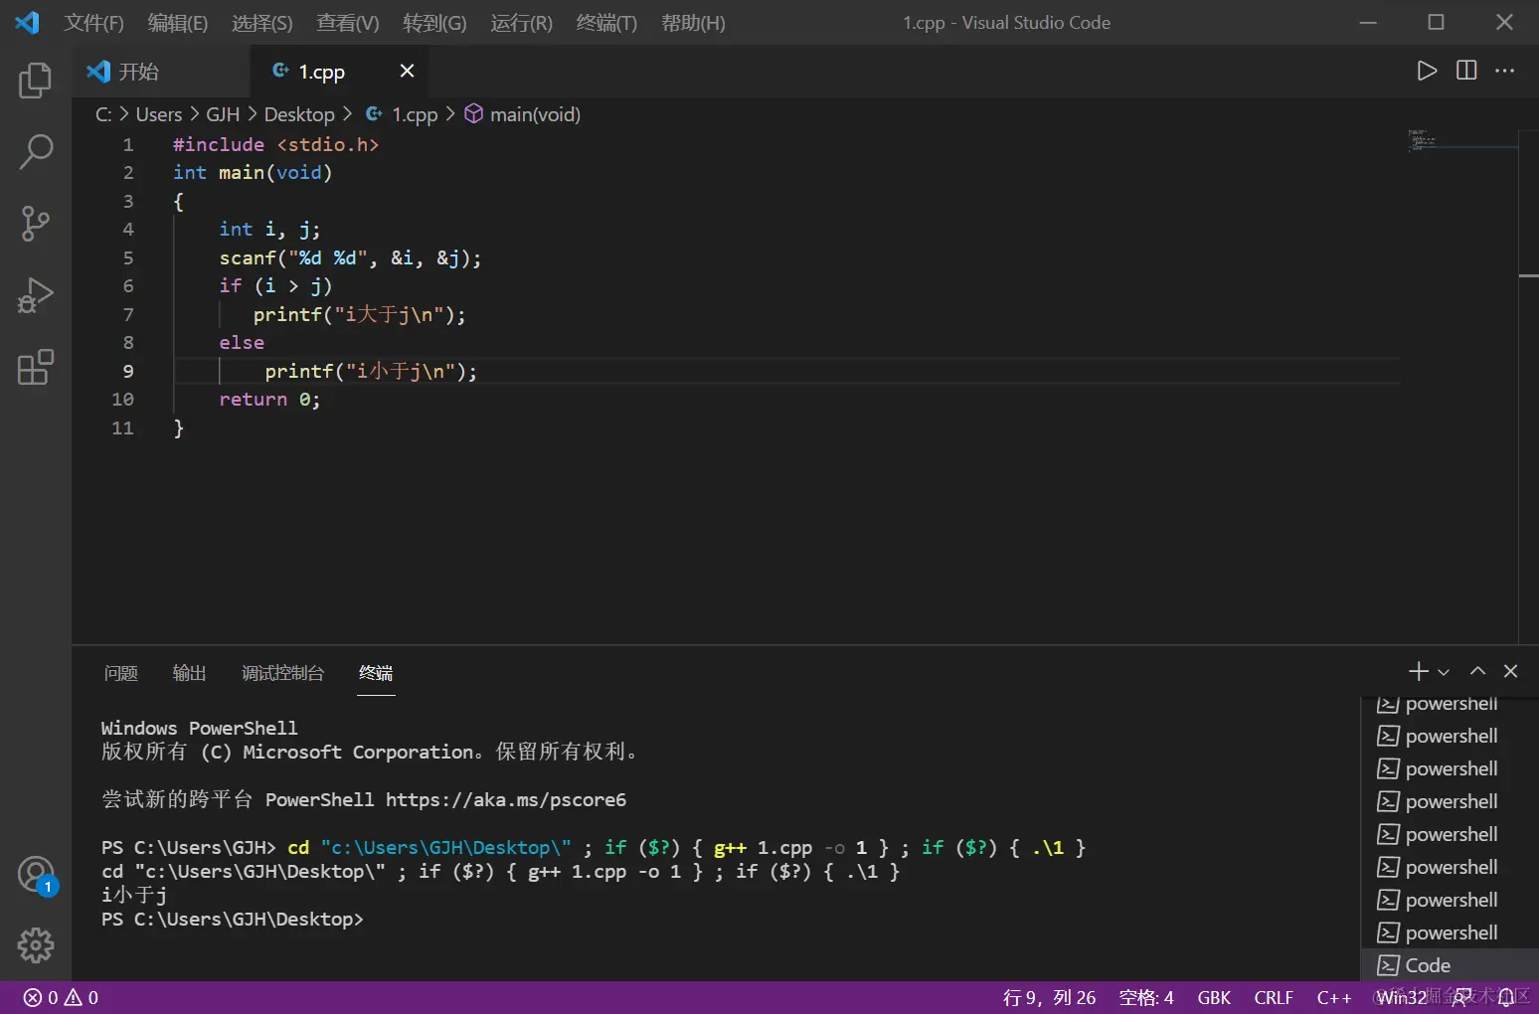
Task: Open the 转到(G) menu
Action: (x=434, y=23)
